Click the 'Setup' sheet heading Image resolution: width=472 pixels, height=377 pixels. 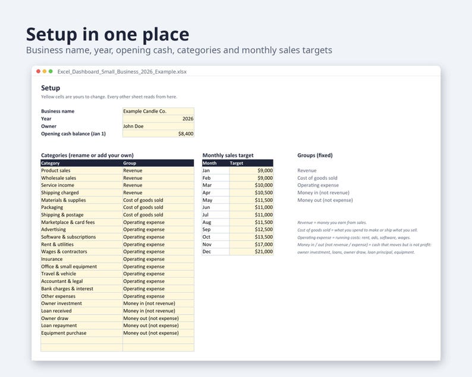click(51, 88)
